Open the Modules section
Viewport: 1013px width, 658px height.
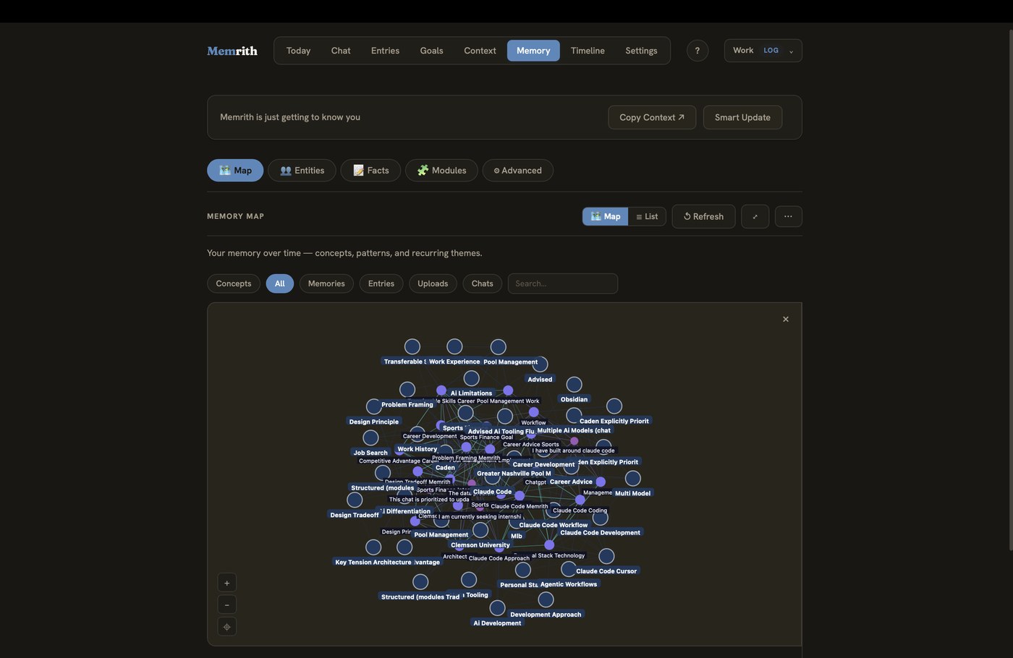tap(441, 171)
